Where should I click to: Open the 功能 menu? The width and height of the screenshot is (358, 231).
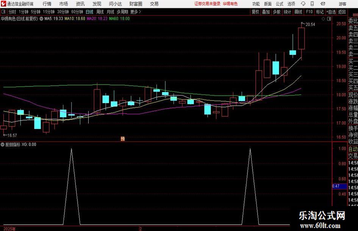point(256,4)
